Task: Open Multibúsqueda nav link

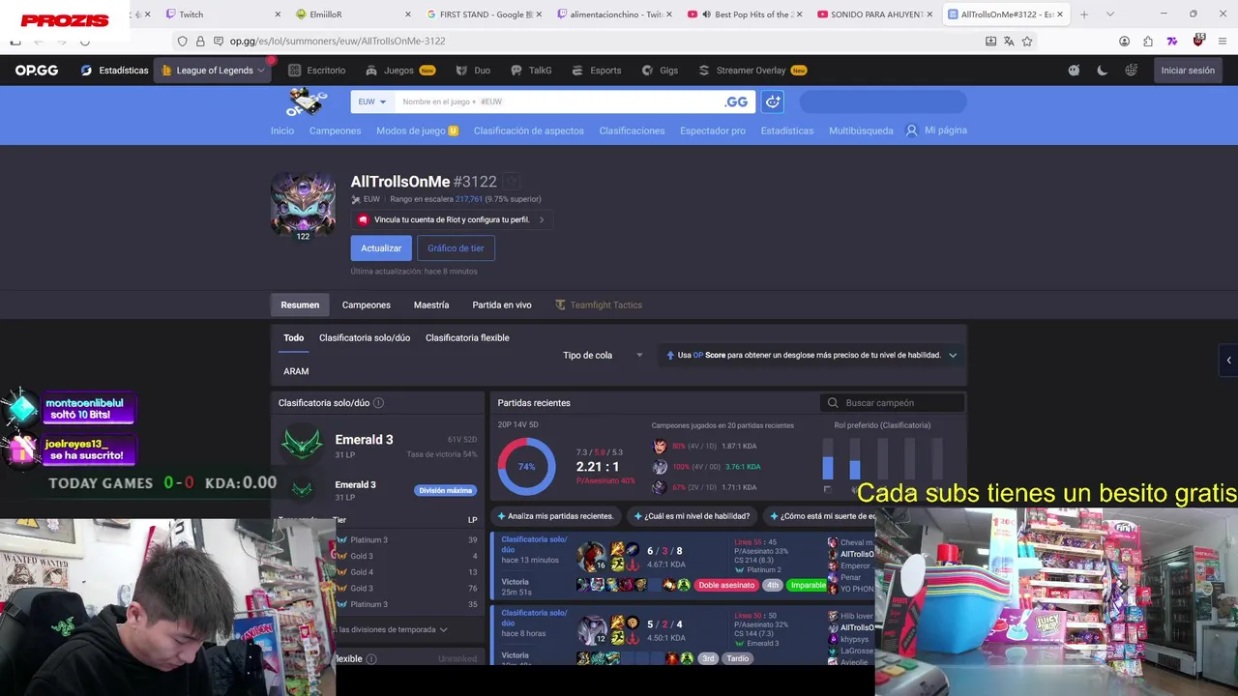Action: 861,130
